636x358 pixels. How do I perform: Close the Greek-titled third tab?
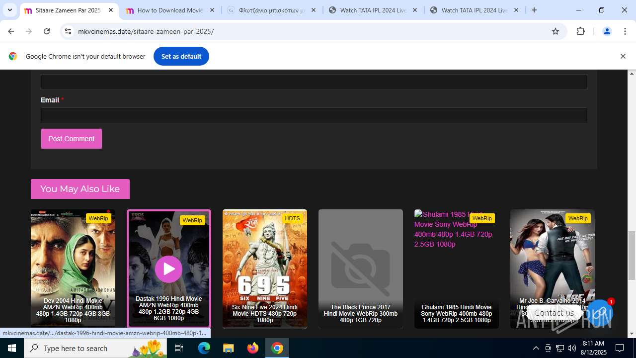click(x=314, y=10)
